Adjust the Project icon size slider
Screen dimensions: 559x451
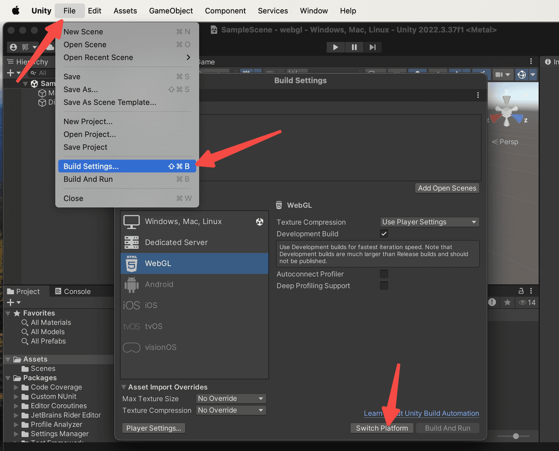coord(515,436)
